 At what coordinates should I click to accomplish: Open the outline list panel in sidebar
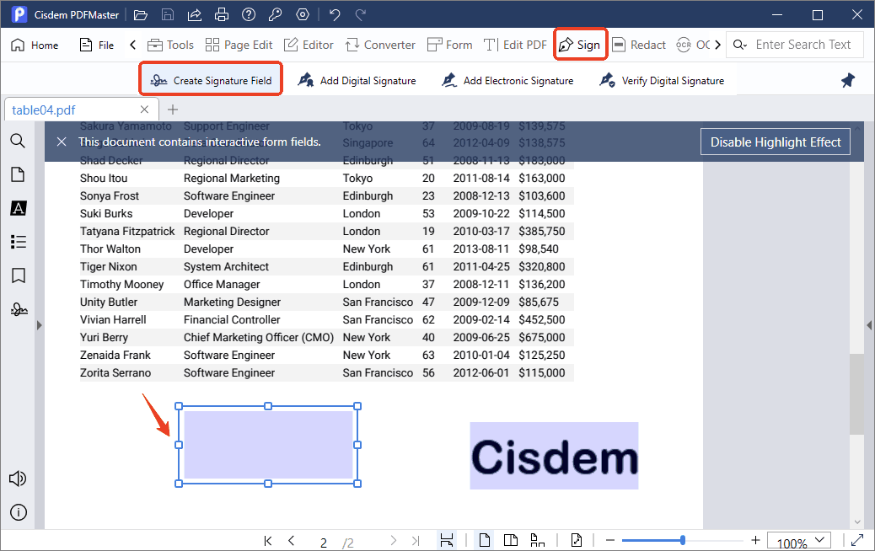pyautogui.click(x=18, y=242)
